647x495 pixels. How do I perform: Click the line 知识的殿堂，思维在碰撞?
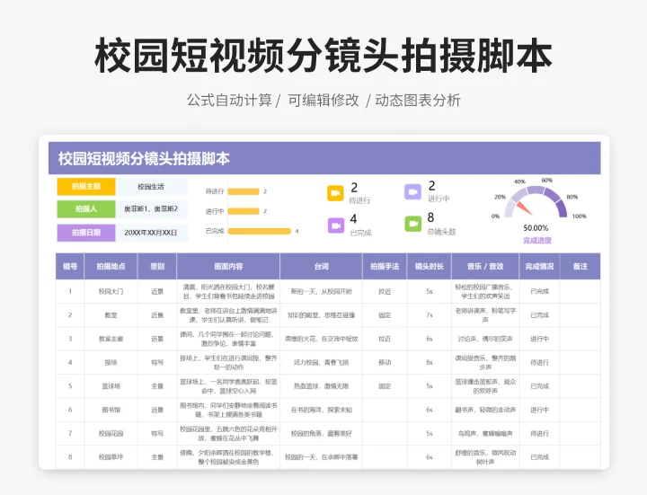click(x=321, y=315)
